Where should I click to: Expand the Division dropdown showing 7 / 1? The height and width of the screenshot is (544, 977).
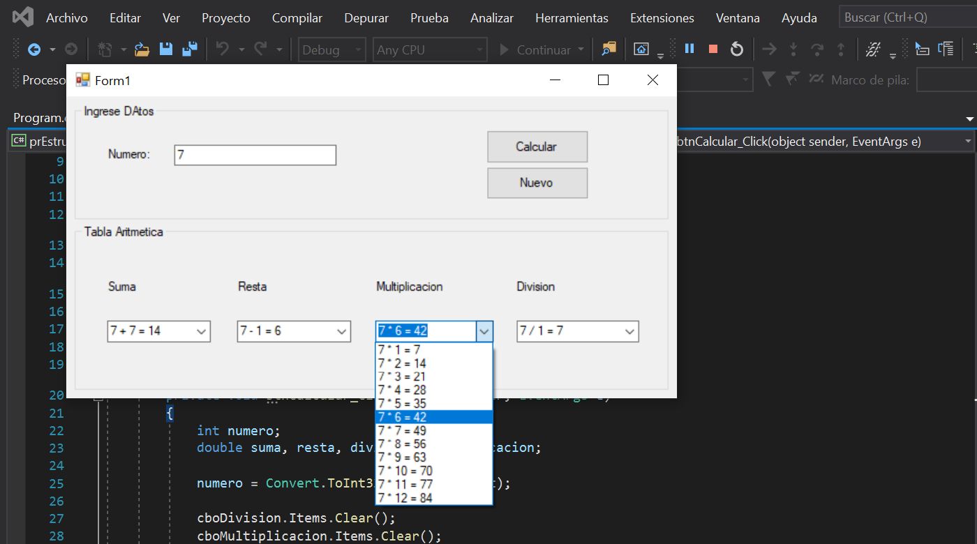629,331
